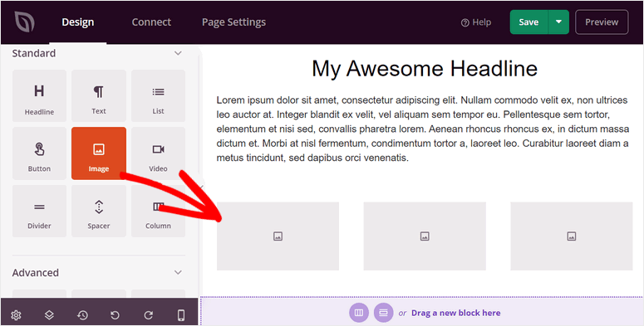The width and height of the screenshot is (644, 326).
Task: Select the Divider block
Action: tap(39, 211)
